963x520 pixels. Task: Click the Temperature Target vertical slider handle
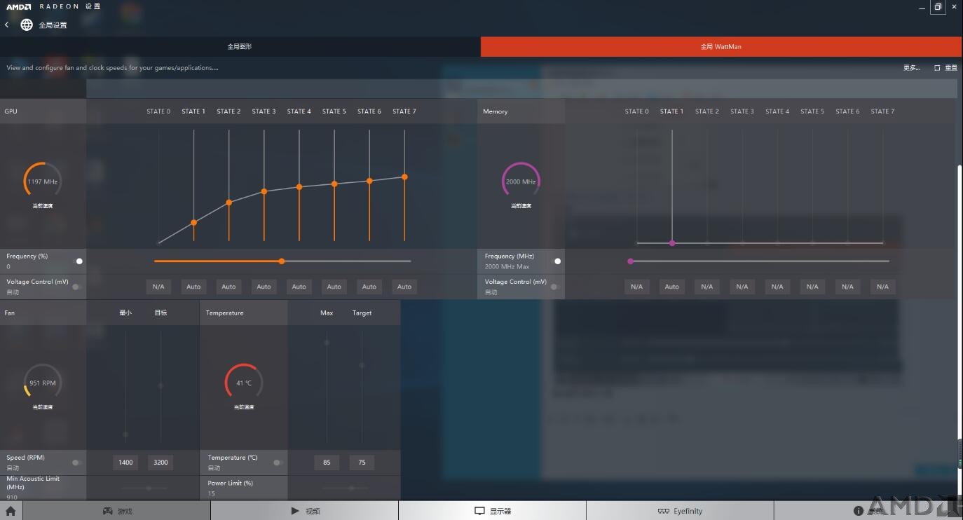362,365
